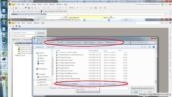Open the Mode dropdown in back toolbar
172x97 pixels.
72,8
